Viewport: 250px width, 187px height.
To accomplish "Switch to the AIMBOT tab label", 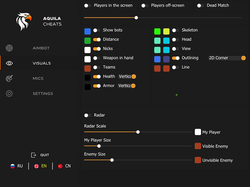I will [x=41, y=48].
